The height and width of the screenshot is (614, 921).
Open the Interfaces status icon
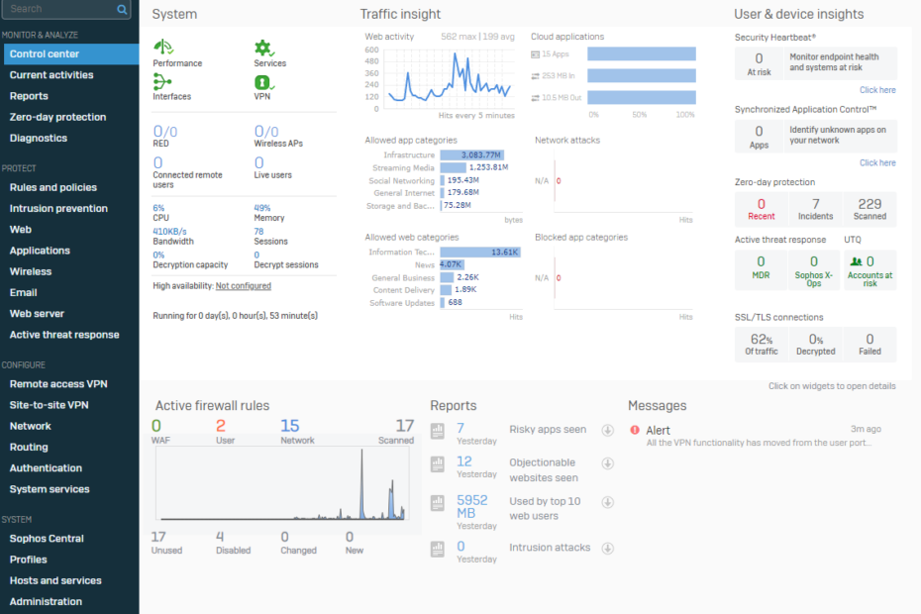pyautogui.click(x=162, y=81)
